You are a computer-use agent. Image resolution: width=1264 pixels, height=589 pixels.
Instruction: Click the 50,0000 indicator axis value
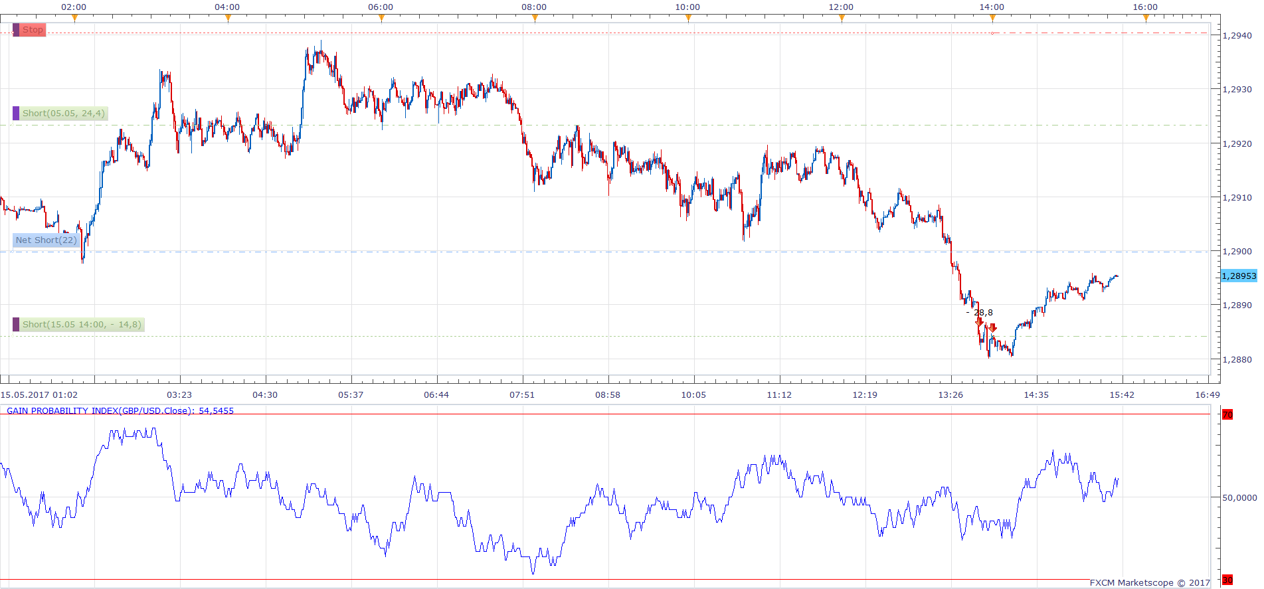tap(1239, 497)
